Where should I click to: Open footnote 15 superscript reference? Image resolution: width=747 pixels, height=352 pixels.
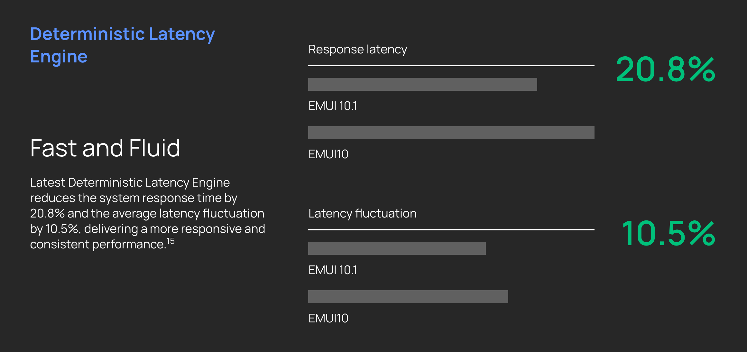(171, 241)
